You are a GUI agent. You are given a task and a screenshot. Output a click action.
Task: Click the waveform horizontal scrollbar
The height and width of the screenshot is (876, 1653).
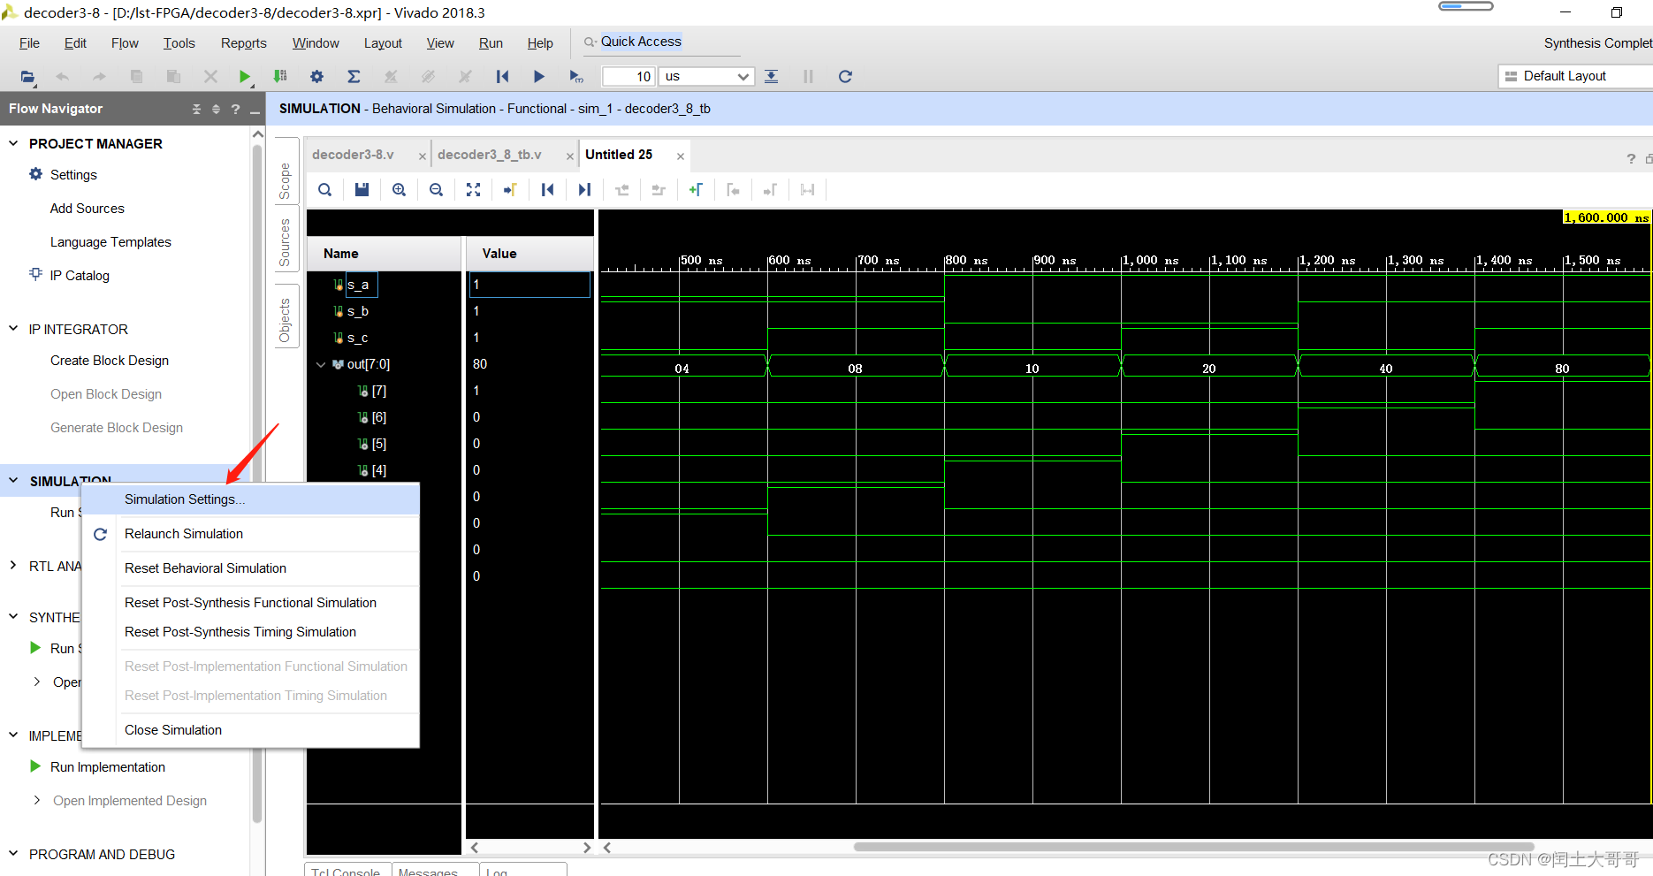(x=1193, y=847)
